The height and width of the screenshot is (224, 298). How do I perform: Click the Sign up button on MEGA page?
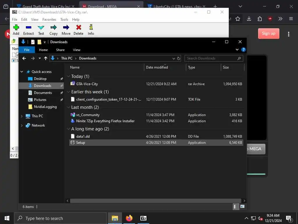(269, 34)
